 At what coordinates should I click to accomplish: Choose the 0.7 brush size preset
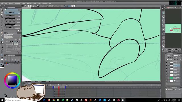(6, 59)
